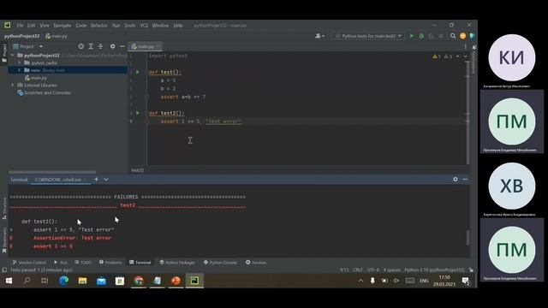Viewport: 548px width, 308px height.
Task: Open Windows notification center
Action: pos(466,281)
